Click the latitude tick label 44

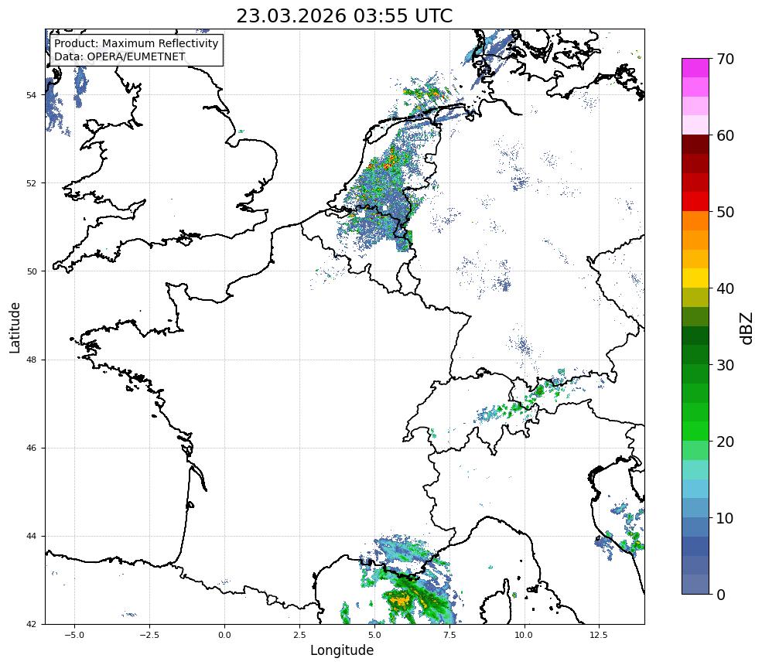[x=30, y=537]
